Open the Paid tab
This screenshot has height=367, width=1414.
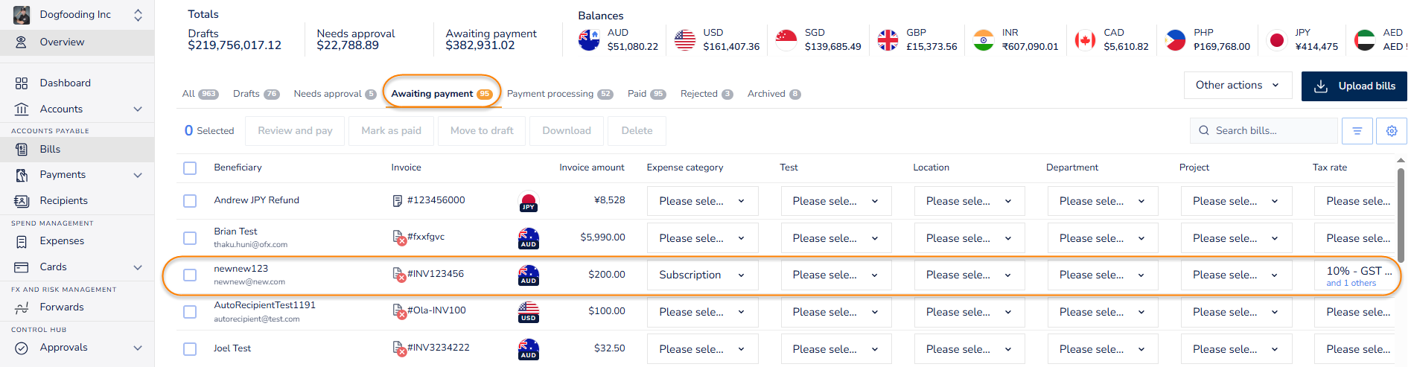tap(646, 94)
